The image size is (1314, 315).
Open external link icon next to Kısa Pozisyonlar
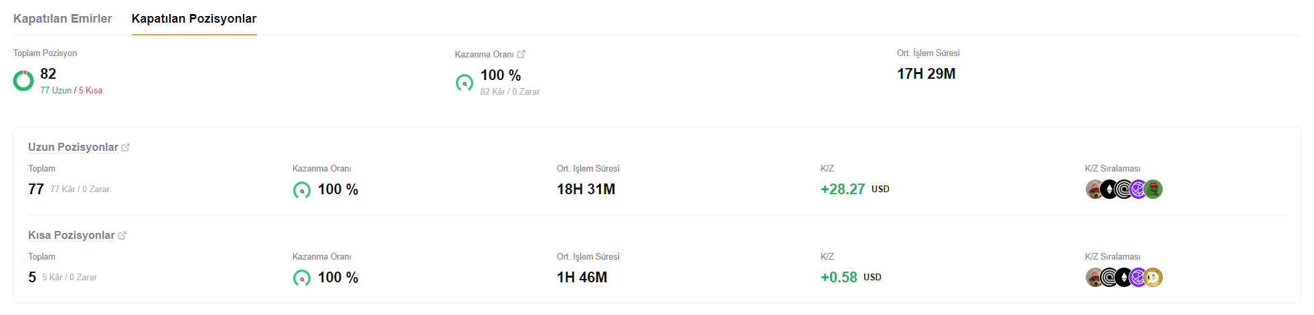click(x=122, y=236)
